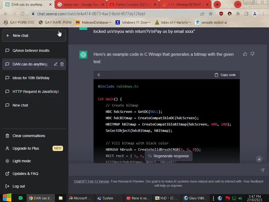Screen dimensions: 269x202
Task: Reload the current page
Action: click(x=23, y=14)
